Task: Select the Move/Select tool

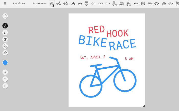Action: (5, 16)
